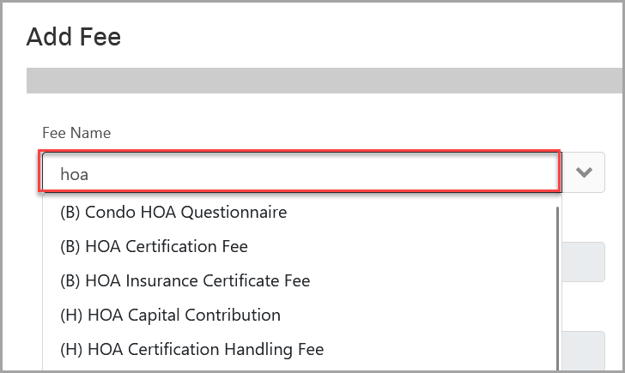Place cursor on the typed "hoa" text
The image size is (625, 373).
click(75, 174)
